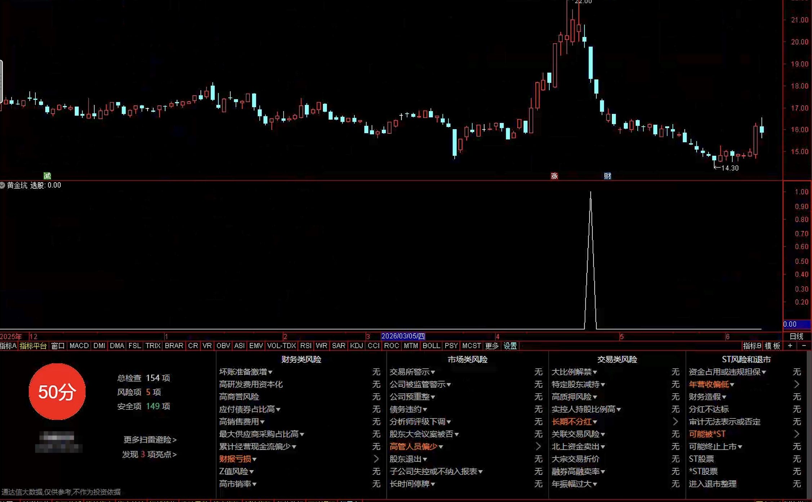Click the 长期不分红 risk item text

(572, 422)
